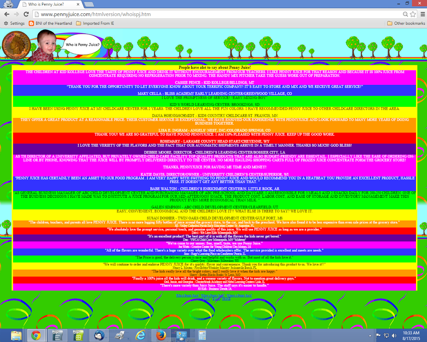Open the BNI of the Heartland bookmark
The image size is (427, 342).
50,23
